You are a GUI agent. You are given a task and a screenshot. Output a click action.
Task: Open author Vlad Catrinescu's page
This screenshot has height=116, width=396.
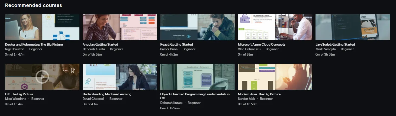pyautogui.click(x=249, y=49)
